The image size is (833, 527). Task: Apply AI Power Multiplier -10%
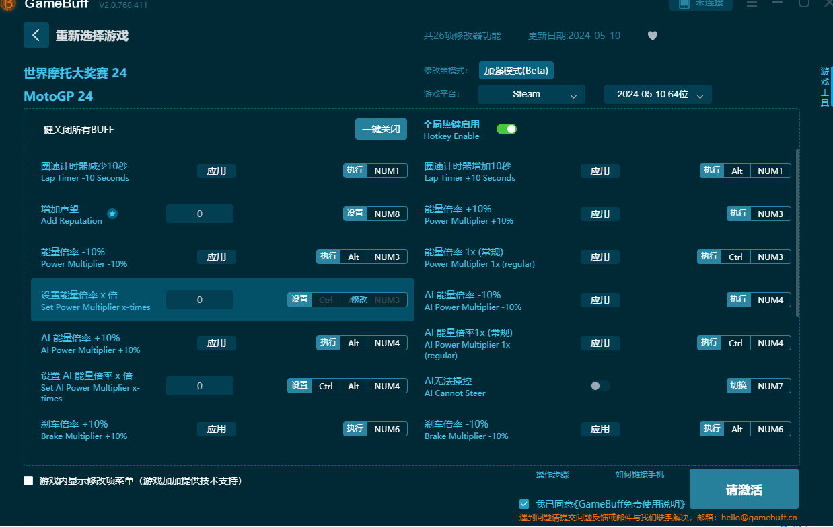pos(600,300)
